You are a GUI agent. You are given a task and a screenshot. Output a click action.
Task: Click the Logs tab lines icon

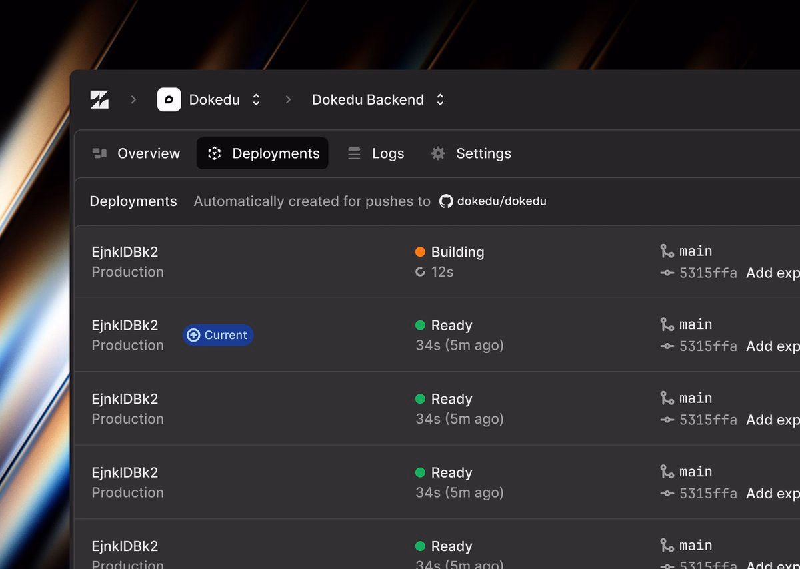coord(354,153)
